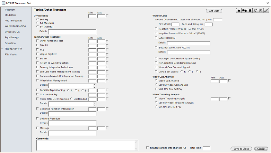The image size is (271, 153).
Task: Check Return to Work Evaluation
Action: pos(37,62)
